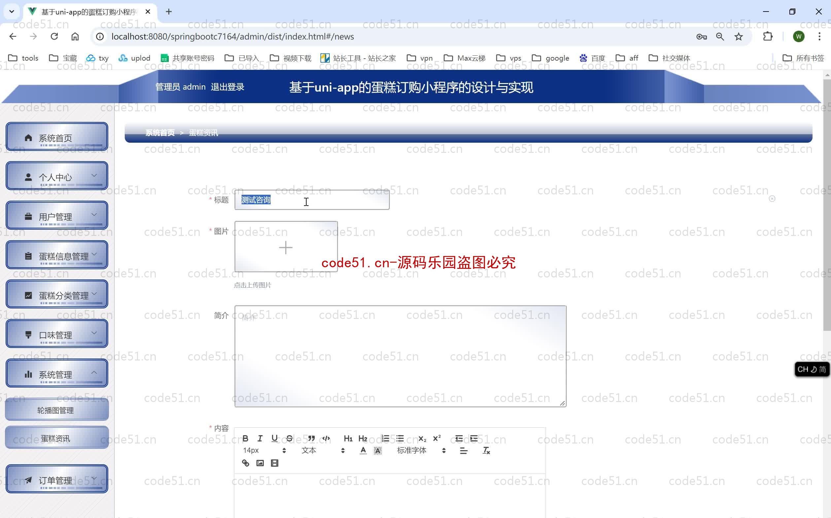Viewport: 831px width, 518px height.
Task: Expand the 订单管理 menu
Action: 57,479
